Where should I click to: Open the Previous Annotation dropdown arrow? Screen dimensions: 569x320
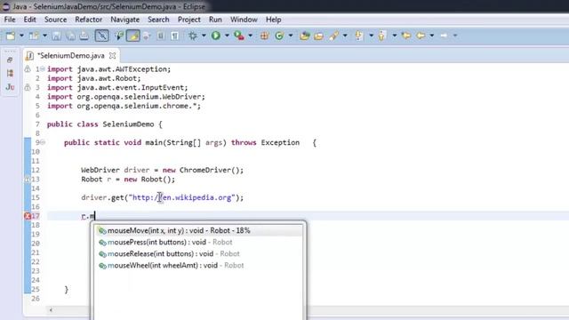(394, 36)
